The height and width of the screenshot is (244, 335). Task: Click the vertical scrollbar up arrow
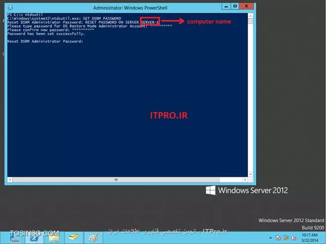(251, 16)
